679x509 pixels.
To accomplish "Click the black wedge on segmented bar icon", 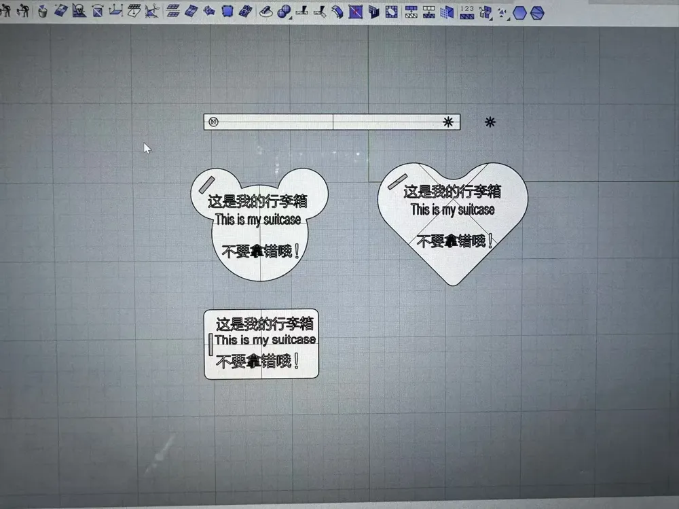I will (x=302, y=12).
